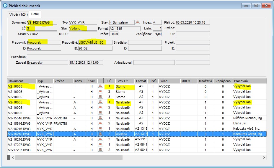Click the Zapůjčeno field showing 1,00
The height and width of the screenshot is (168, 274).
(157, 34)
